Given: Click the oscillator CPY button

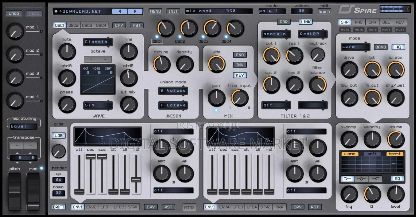Looking at the screenshot, I should click(x=119, y=25).
